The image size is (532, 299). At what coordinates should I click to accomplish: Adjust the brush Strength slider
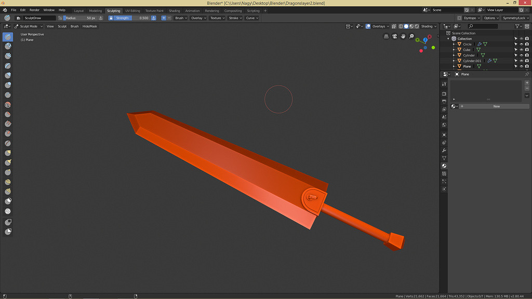tap(132, 18)
